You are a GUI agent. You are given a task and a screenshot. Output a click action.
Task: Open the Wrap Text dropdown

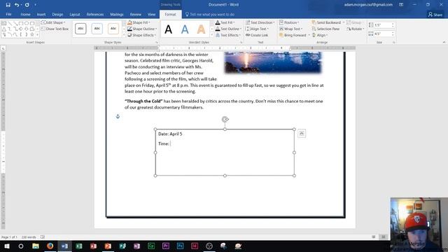(x=290, y=29)
